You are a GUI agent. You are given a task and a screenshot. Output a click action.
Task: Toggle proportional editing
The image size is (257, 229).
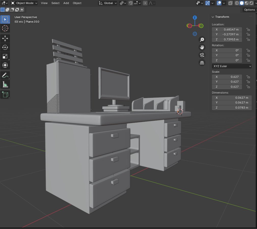click(x=145, y=3)
